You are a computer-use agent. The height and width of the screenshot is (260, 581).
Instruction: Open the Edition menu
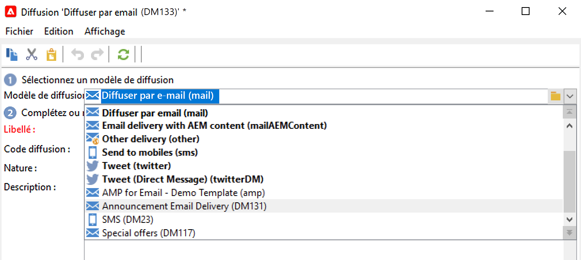tap(59, 31)
